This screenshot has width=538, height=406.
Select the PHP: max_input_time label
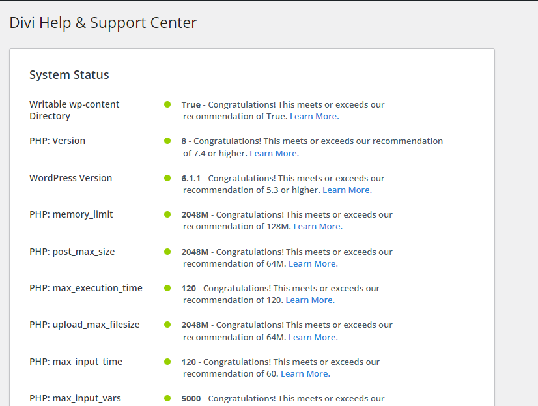76,362
